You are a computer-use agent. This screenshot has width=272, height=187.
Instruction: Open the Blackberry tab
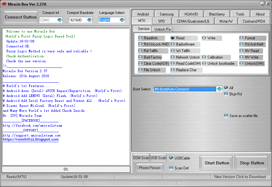tap(217, 14)
